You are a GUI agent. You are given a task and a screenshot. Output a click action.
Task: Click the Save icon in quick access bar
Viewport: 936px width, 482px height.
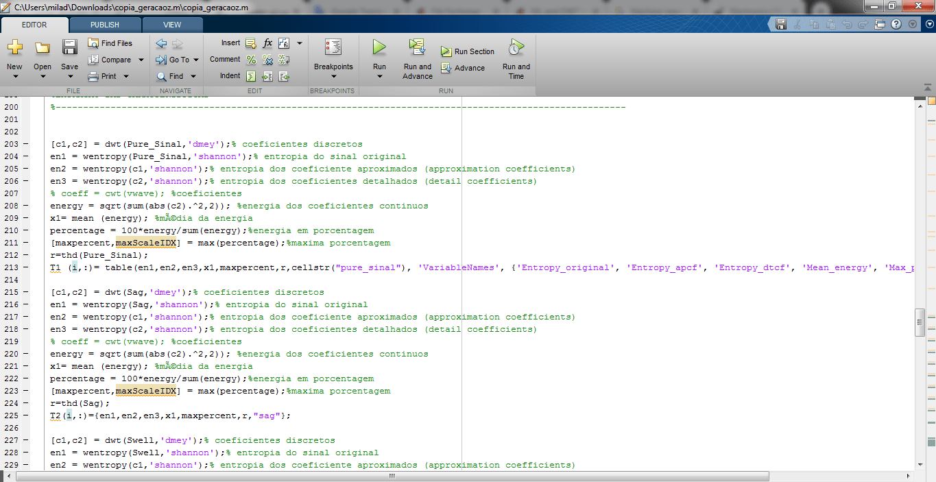coord(780,24)
